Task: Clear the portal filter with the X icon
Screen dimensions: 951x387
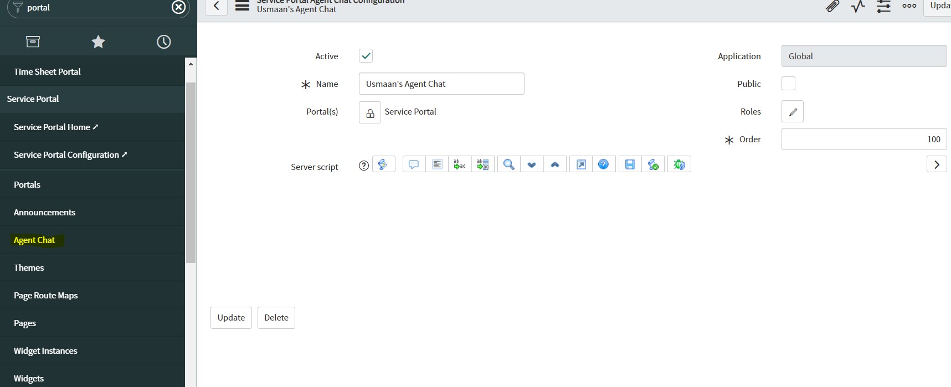Action: tap(178, 7)
